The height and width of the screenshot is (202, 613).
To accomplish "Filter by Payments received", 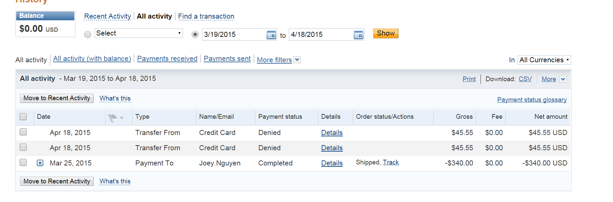I will point(167,59).
